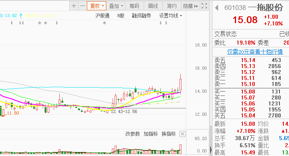Click the H股 tag
Viewport: 289px width, 156px height.
click(x=121, y=16)
